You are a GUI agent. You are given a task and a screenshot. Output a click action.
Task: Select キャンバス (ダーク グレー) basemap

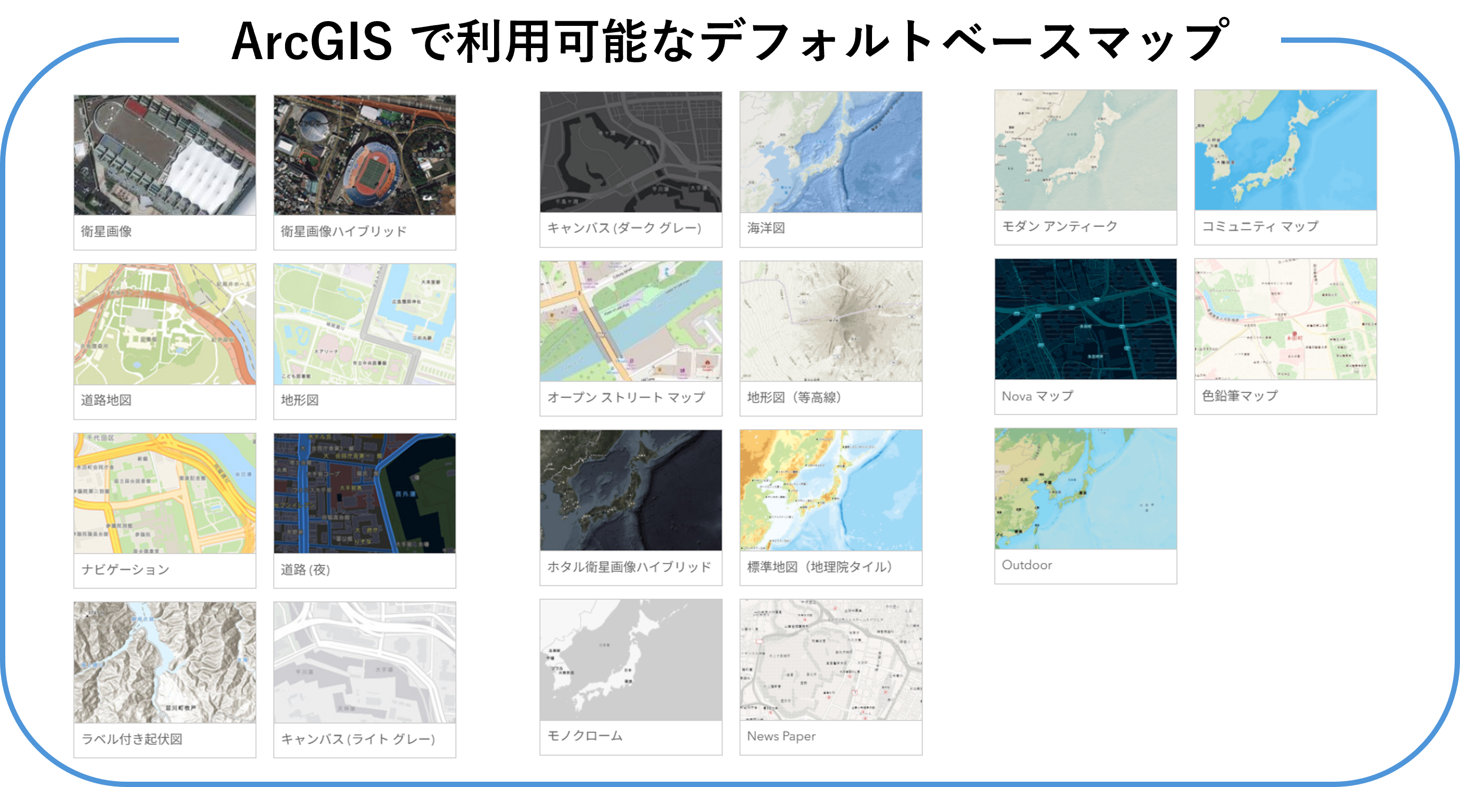[x=631, y=152]
